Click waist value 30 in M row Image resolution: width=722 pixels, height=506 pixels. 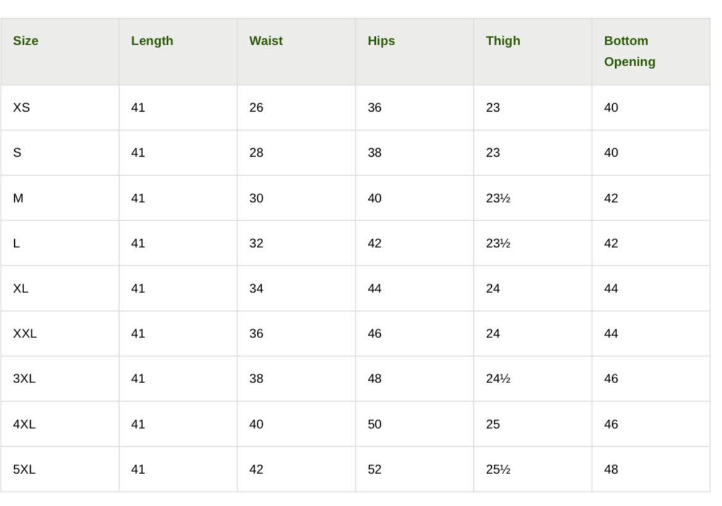(x=256, y=198)
